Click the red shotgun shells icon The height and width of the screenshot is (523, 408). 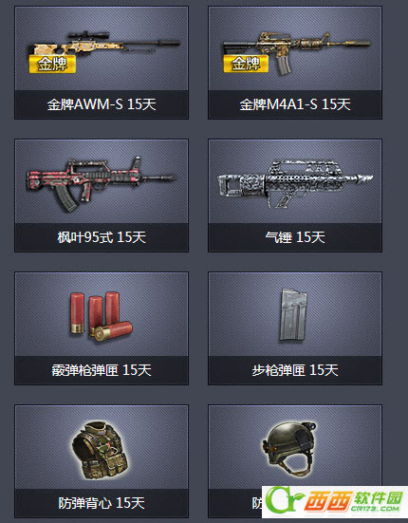(x=101, y=316)
